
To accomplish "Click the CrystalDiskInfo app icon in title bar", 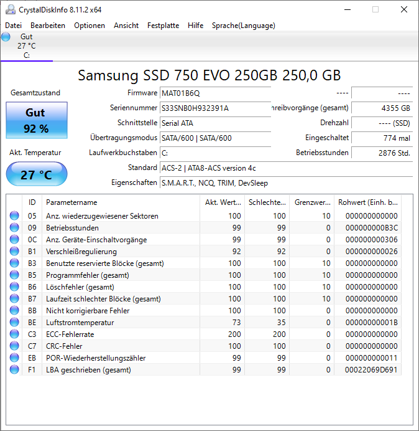I will click(x=11, y=9).
